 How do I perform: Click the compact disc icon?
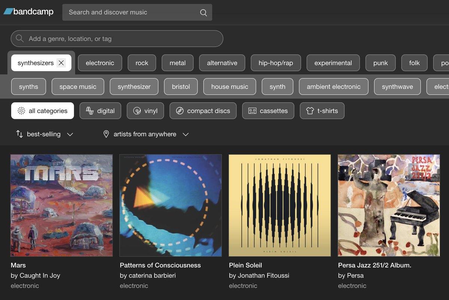180,111
